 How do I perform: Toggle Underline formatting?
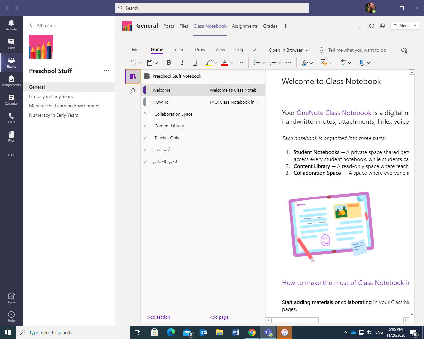point(195,62)
